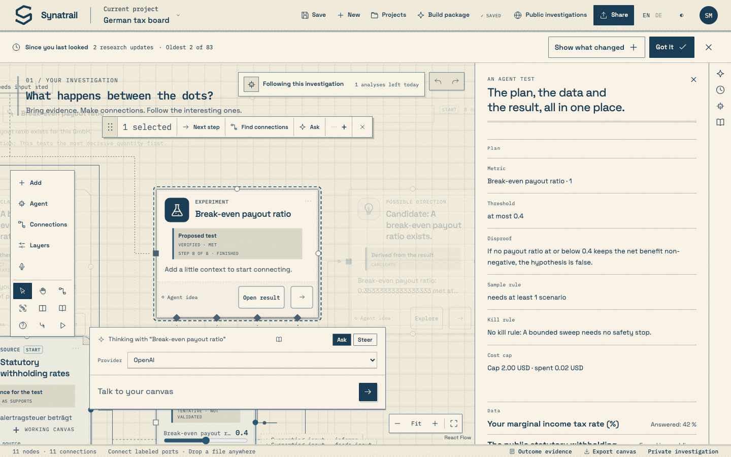Click Find connections in selection toolbar
This screenshot has height=457, width=731.
tap(259, 127)
